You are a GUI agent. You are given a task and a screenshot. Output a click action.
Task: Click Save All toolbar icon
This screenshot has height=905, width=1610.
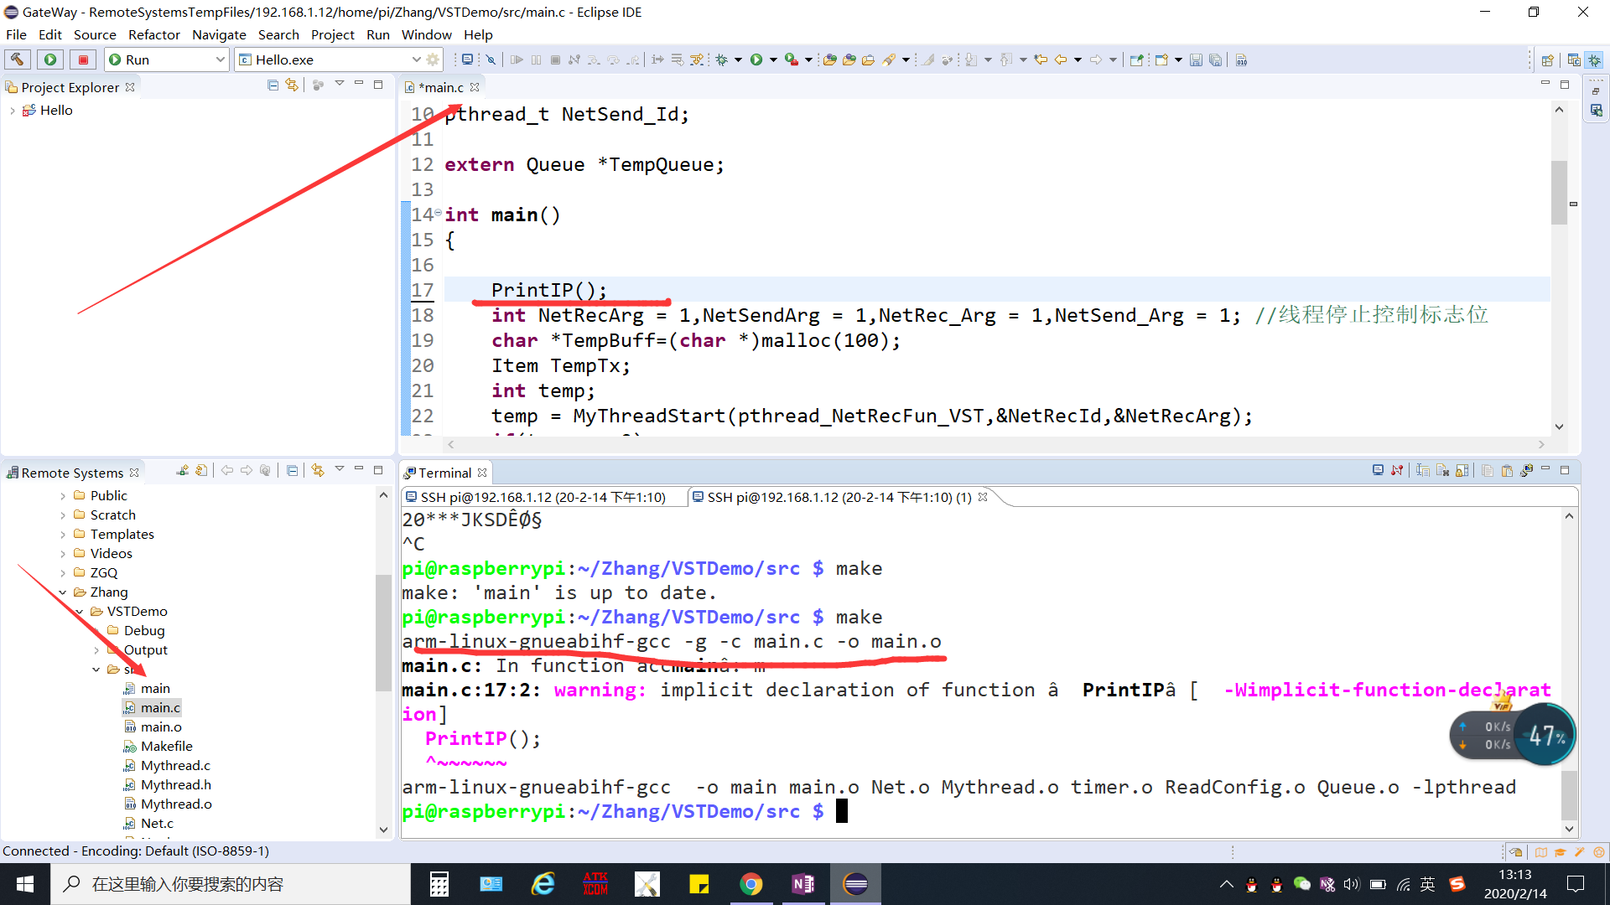(1215, 59)
